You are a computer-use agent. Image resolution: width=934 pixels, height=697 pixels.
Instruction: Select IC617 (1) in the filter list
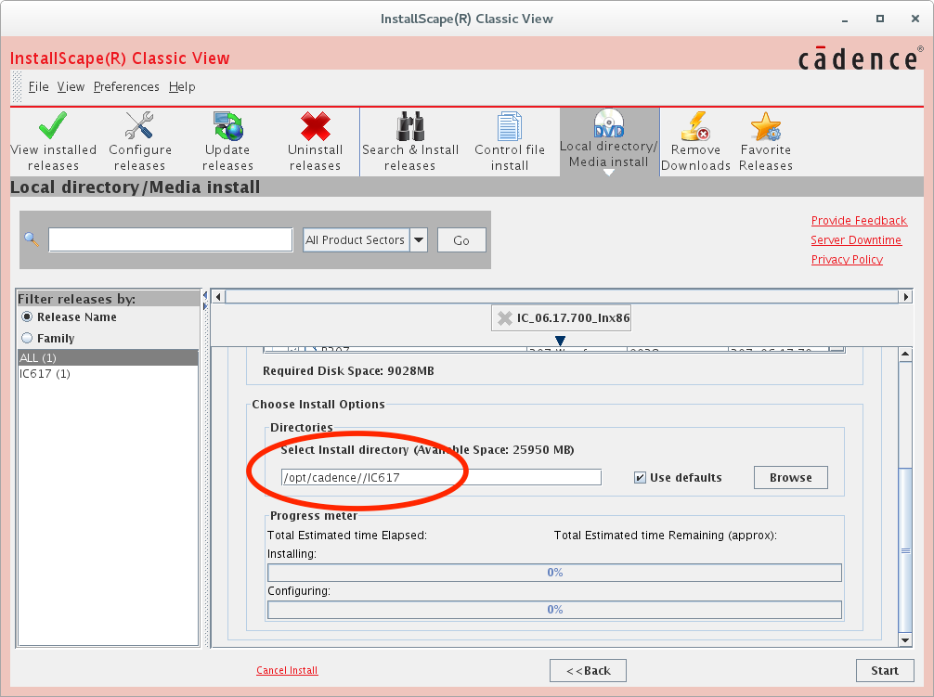click(x=109, y=374)
